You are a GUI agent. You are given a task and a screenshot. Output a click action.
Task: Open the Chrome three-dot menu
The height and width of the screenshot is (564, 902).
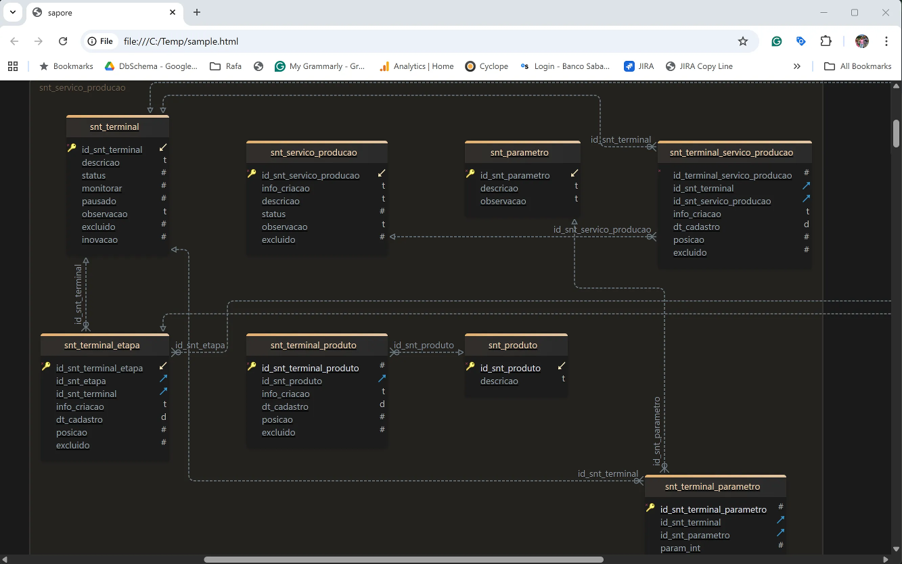[x=886, y=41]
